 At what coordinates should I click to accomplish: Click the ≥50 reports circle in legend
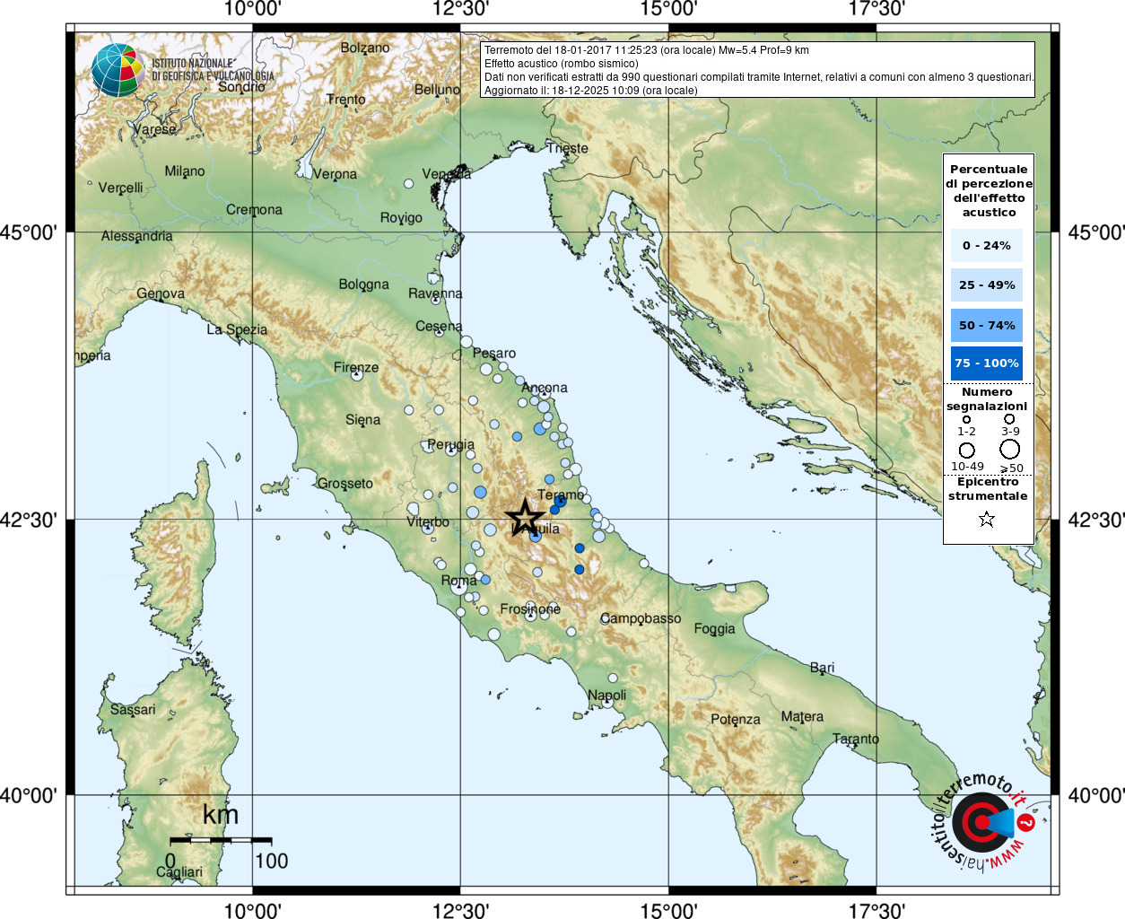click(x=1010, y=449)
